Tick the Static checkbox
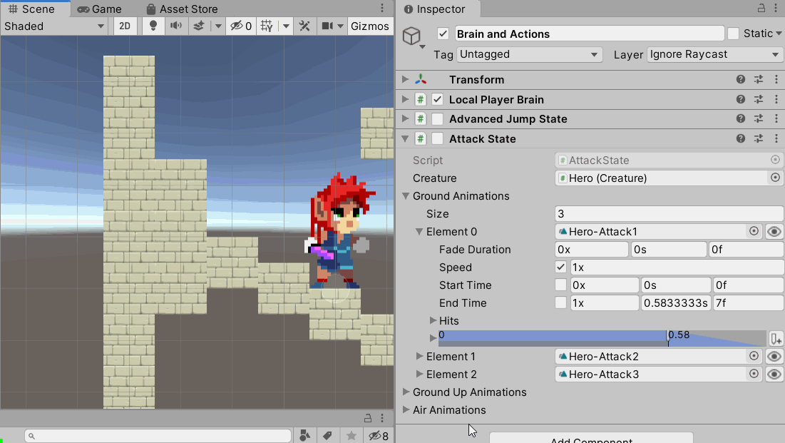 point(733,34)
